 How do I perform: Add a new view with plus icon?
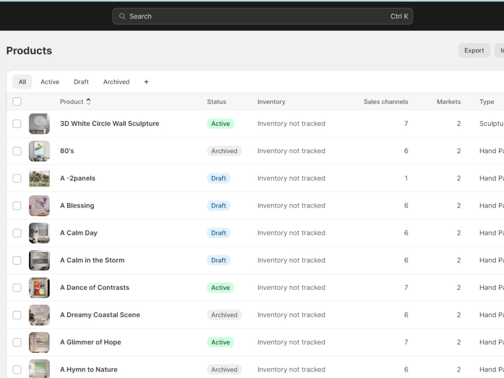(x=146, y=82)
